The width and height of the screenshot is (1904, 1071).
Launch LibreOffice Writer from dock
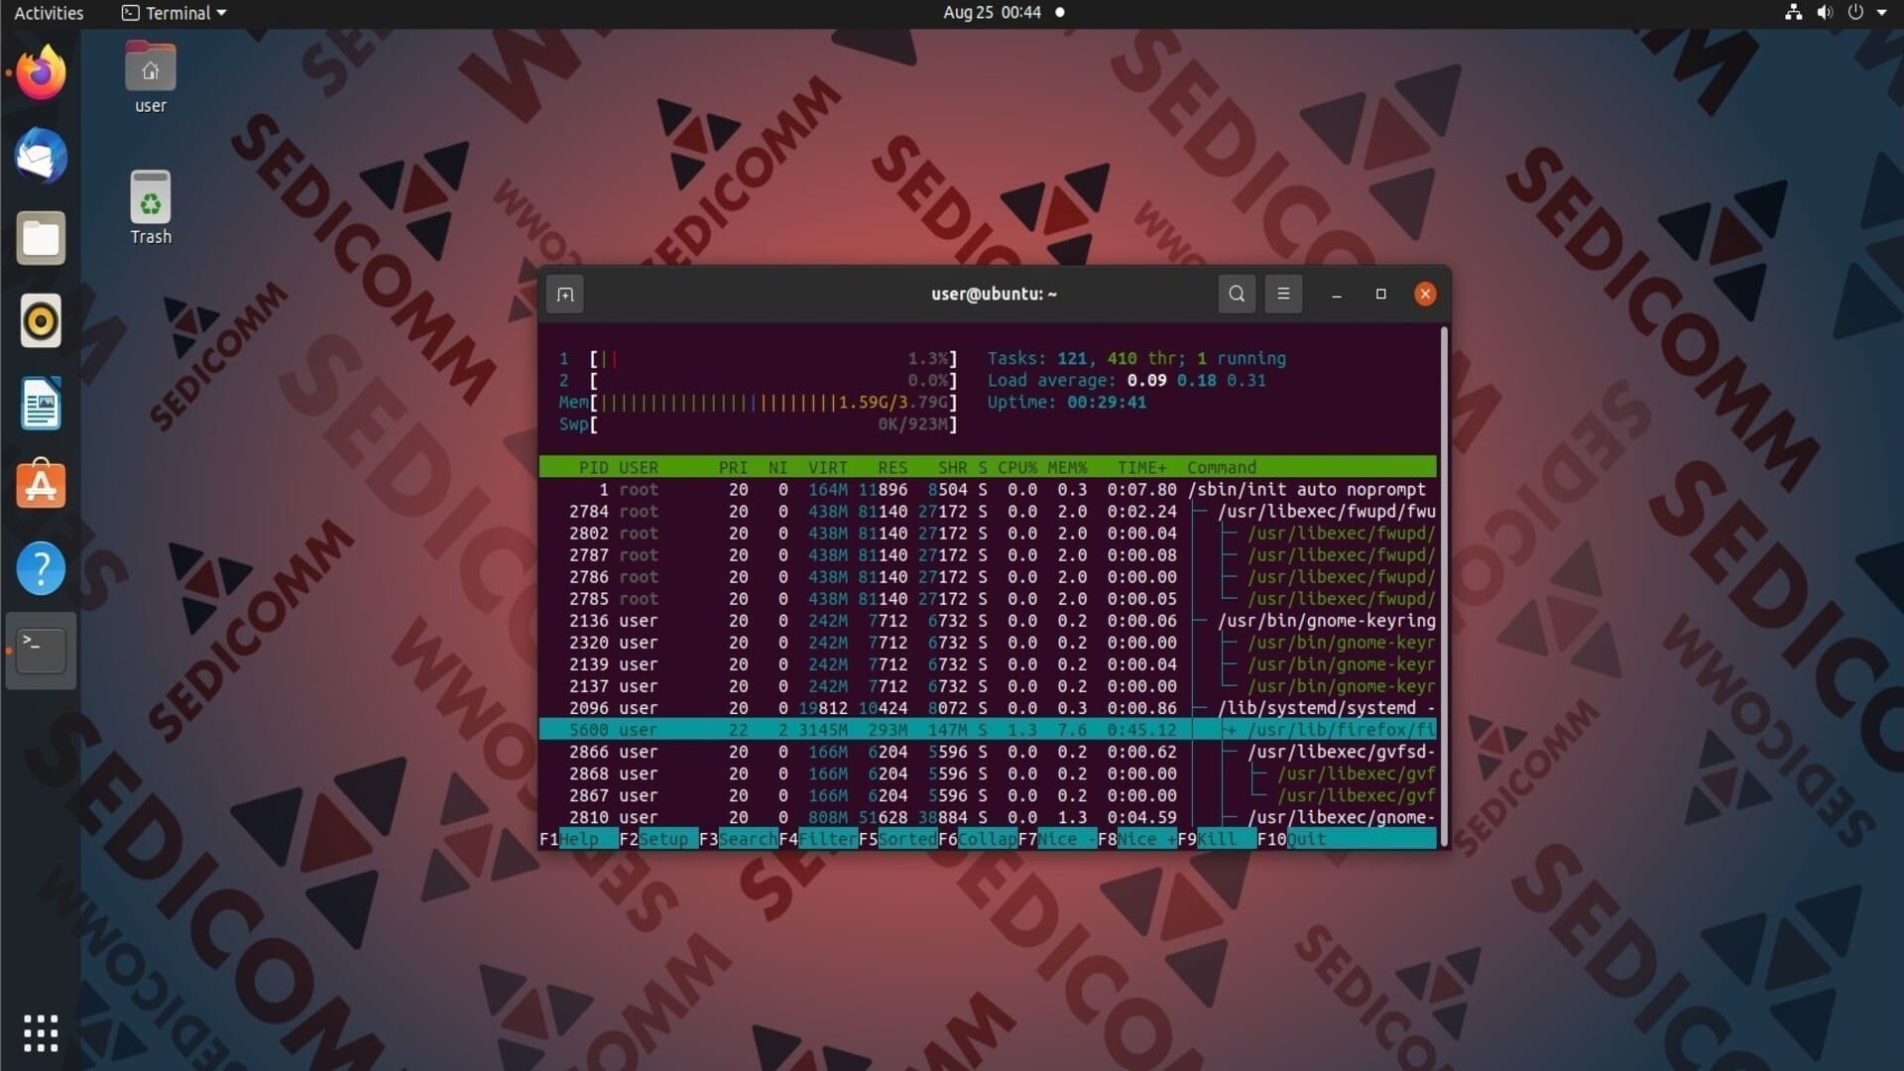41,404
